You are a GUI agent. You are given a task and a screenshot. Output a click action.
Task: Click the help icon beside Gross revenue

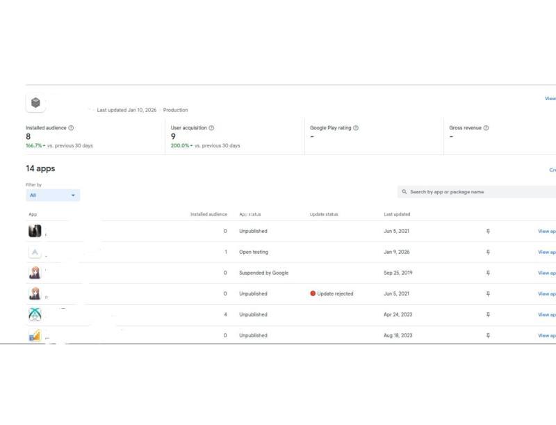coord(486,128)
